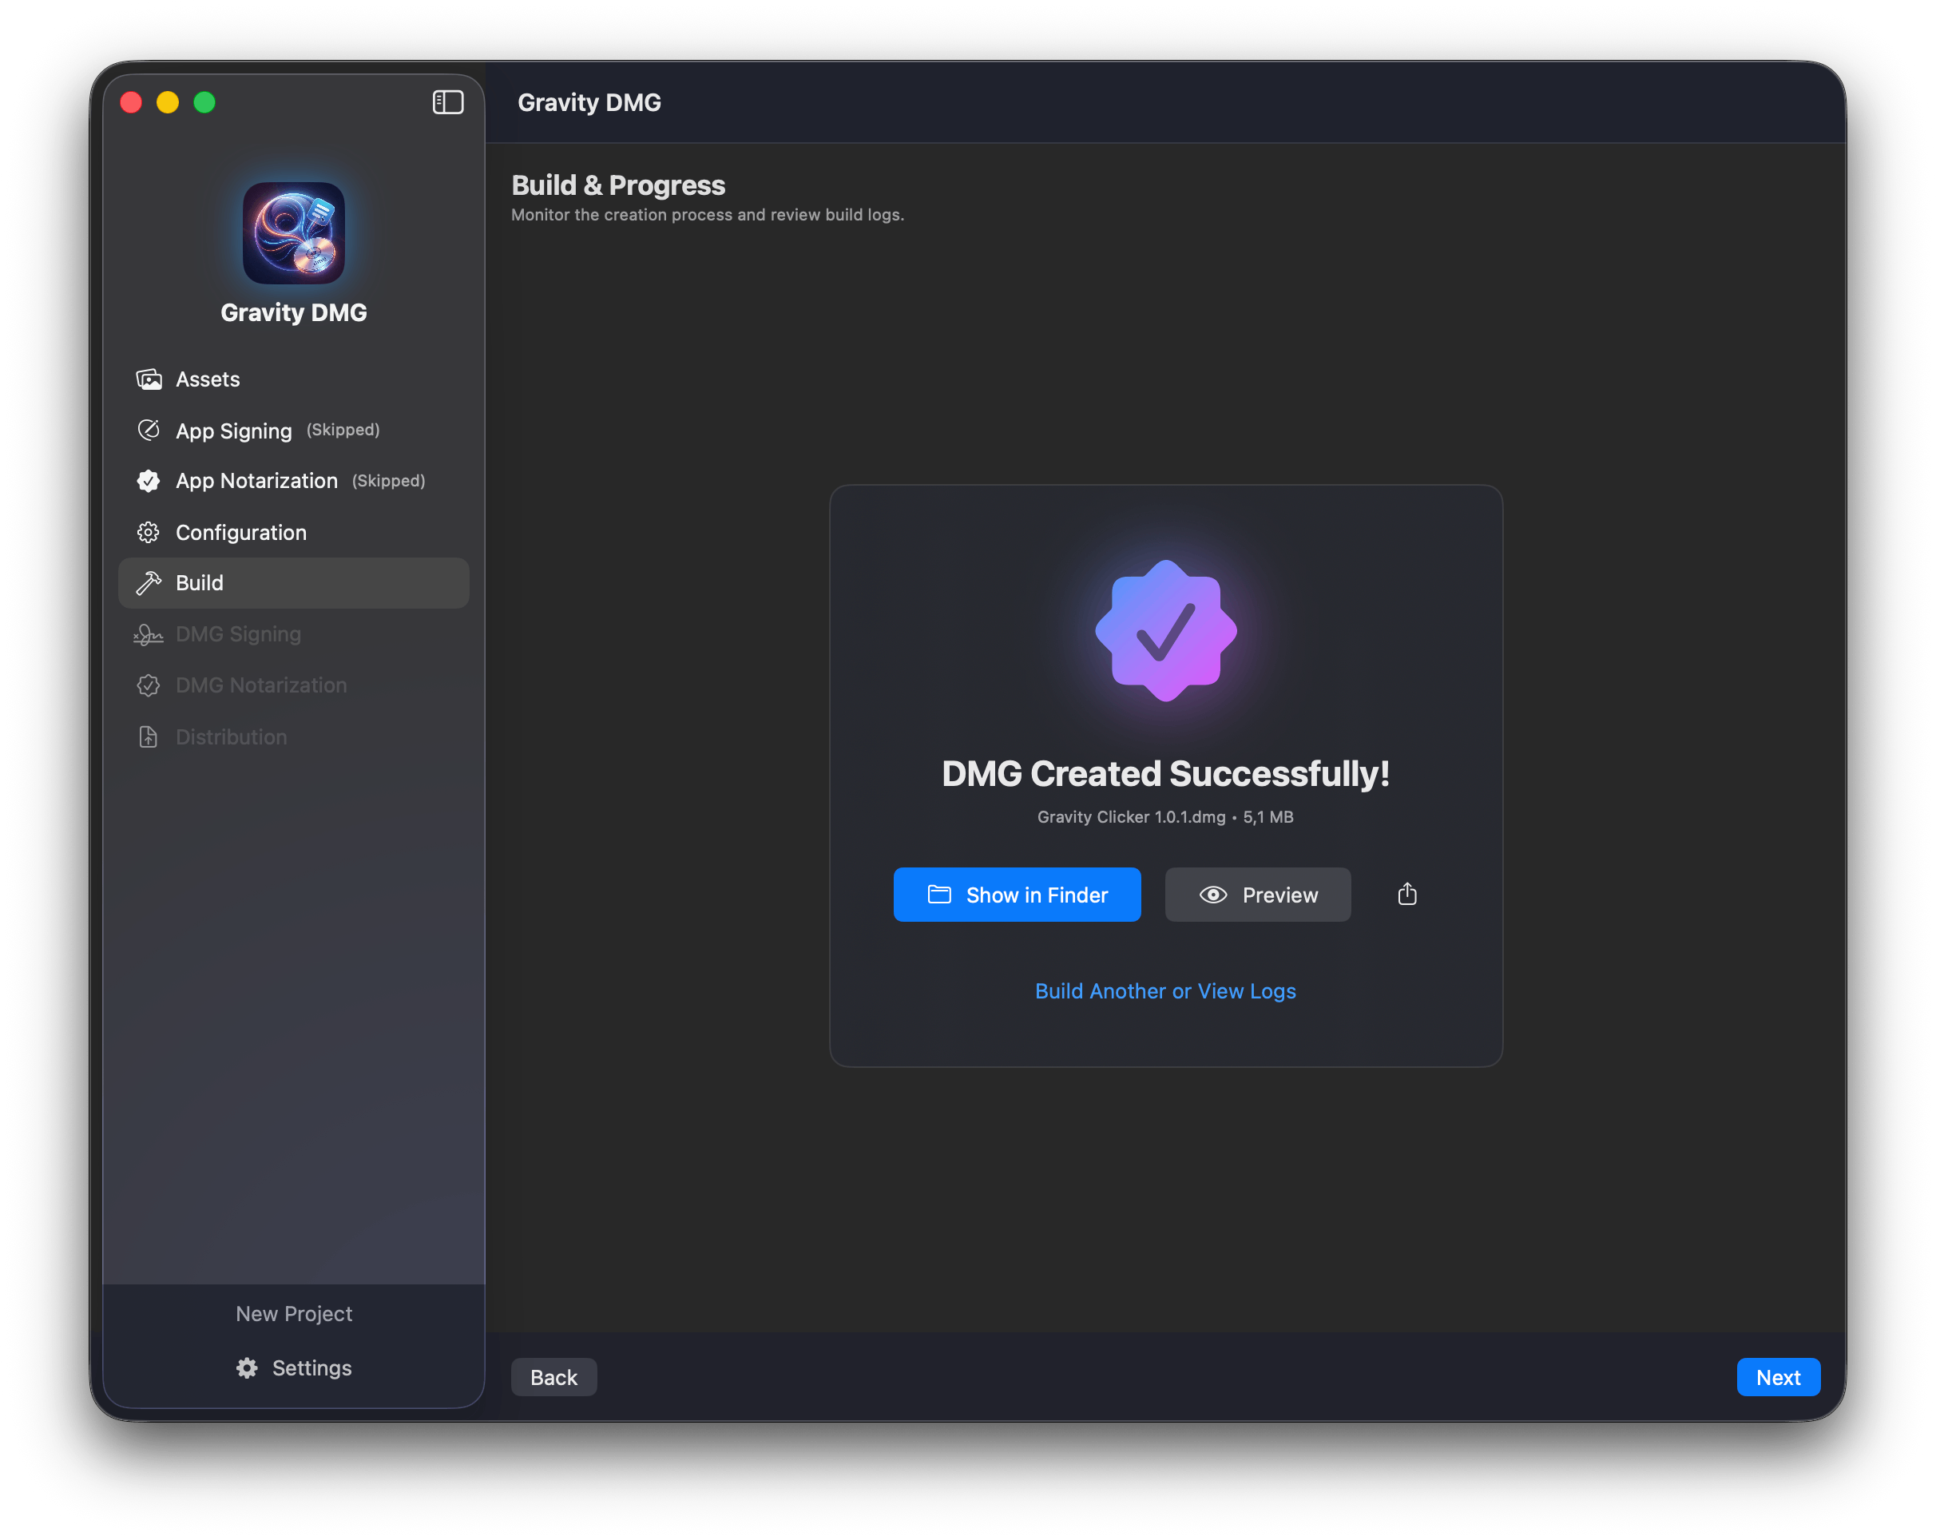1936x1540 pixels.
Task: Open the share icon next to Preview
Action: pos(1407,895)
